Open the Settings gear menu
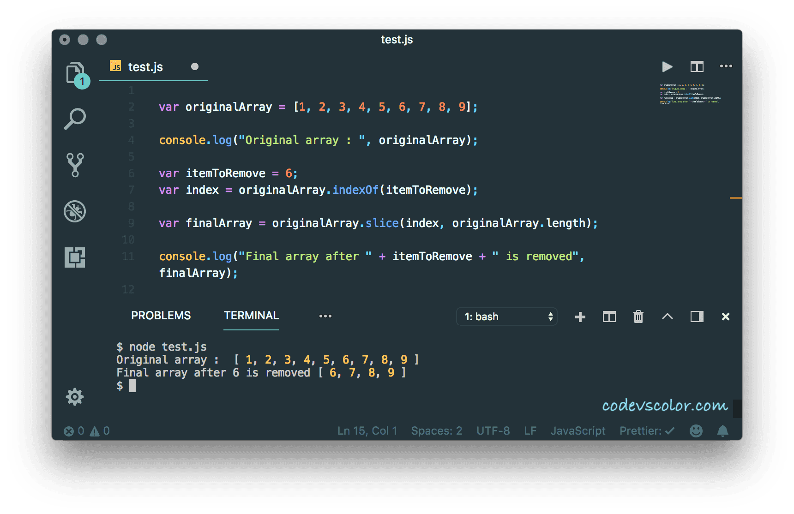Screen dimensions: 794x514 click(75, 397)
